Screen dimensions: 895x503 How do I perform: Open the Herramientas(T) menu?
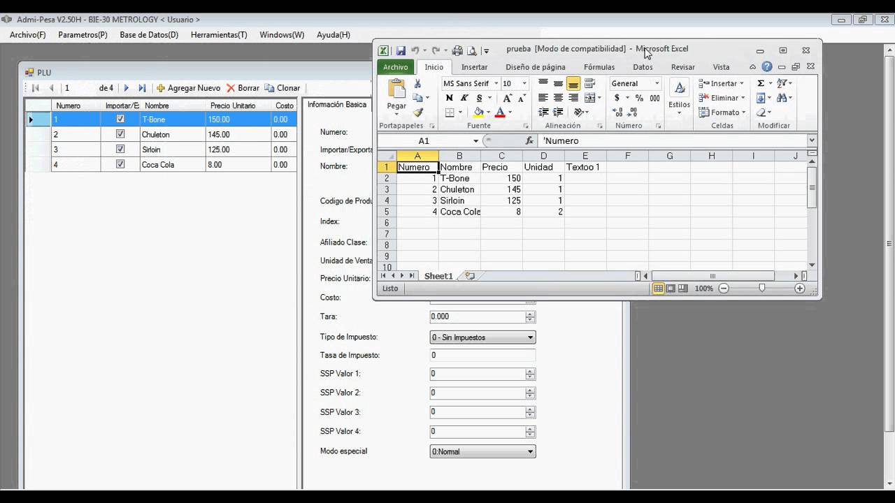tap(219, 34)
